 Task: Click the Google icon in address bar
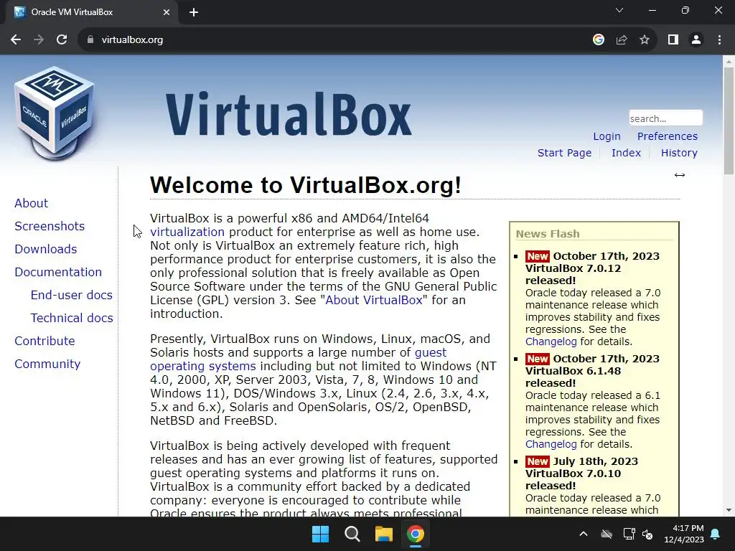(x=598, y=40)
